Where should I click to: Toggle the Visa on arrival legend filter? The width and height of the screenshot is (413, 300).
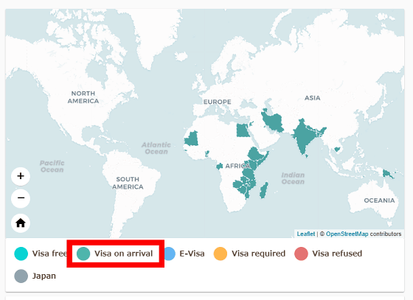(115, 254)
